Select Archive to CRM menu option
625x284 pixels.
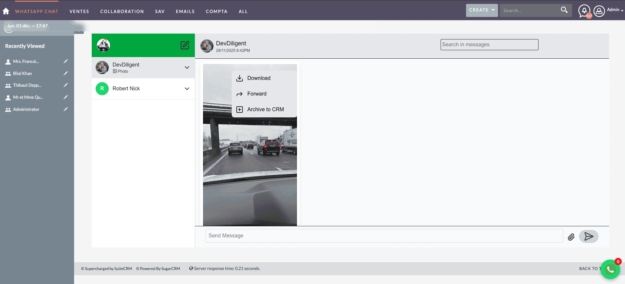click(x=265, y=110)
